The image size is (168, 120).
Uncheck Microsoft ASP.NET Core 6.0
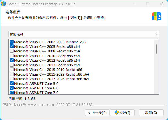click(12, 88)
